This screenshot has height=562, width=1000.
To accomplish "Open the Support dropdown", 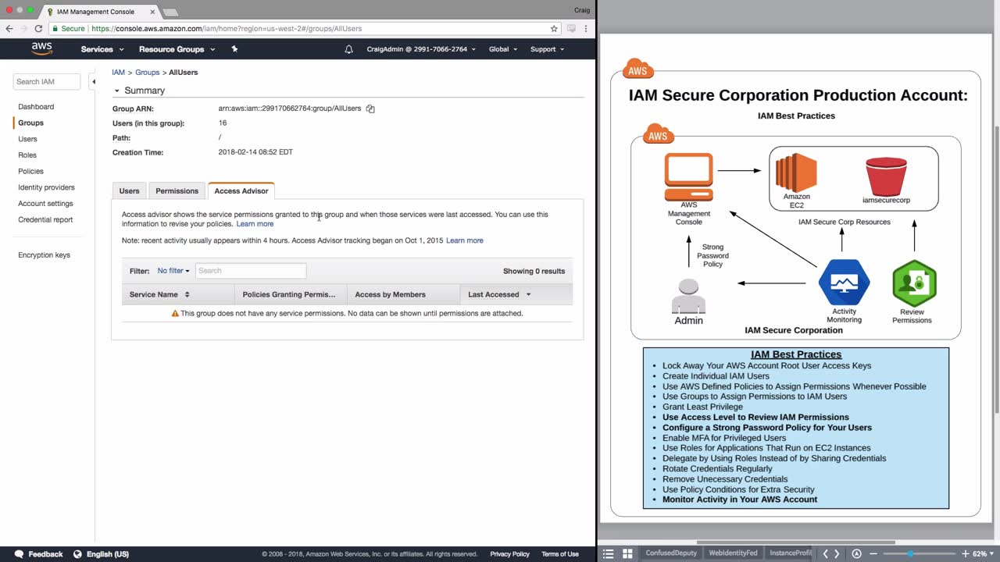I will click(x=547, y=49).
